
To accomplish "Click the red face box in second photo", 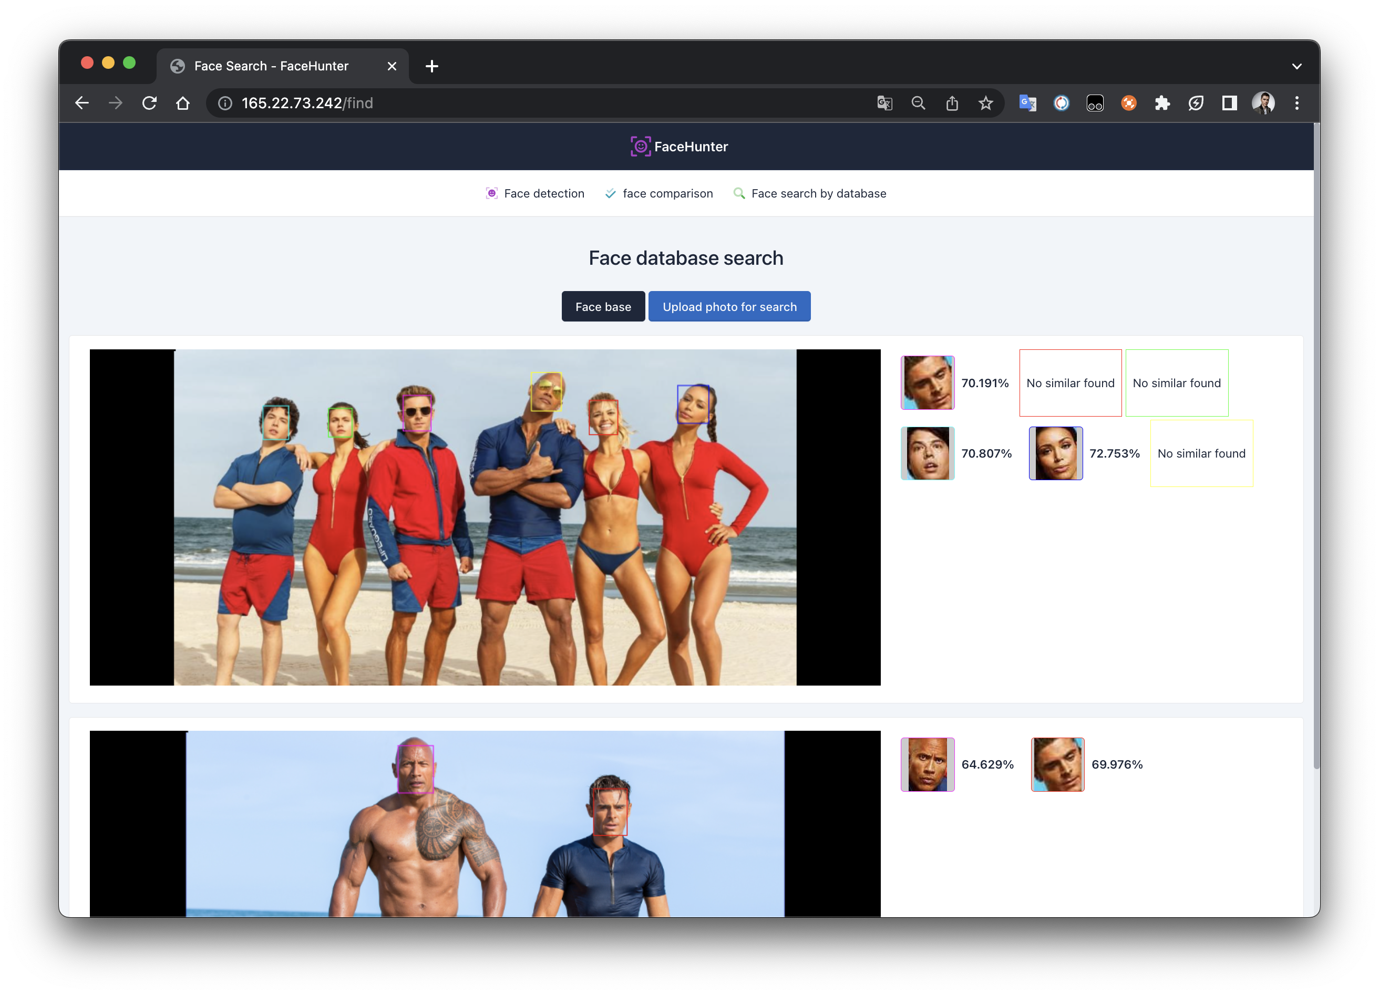I will 610,812.
